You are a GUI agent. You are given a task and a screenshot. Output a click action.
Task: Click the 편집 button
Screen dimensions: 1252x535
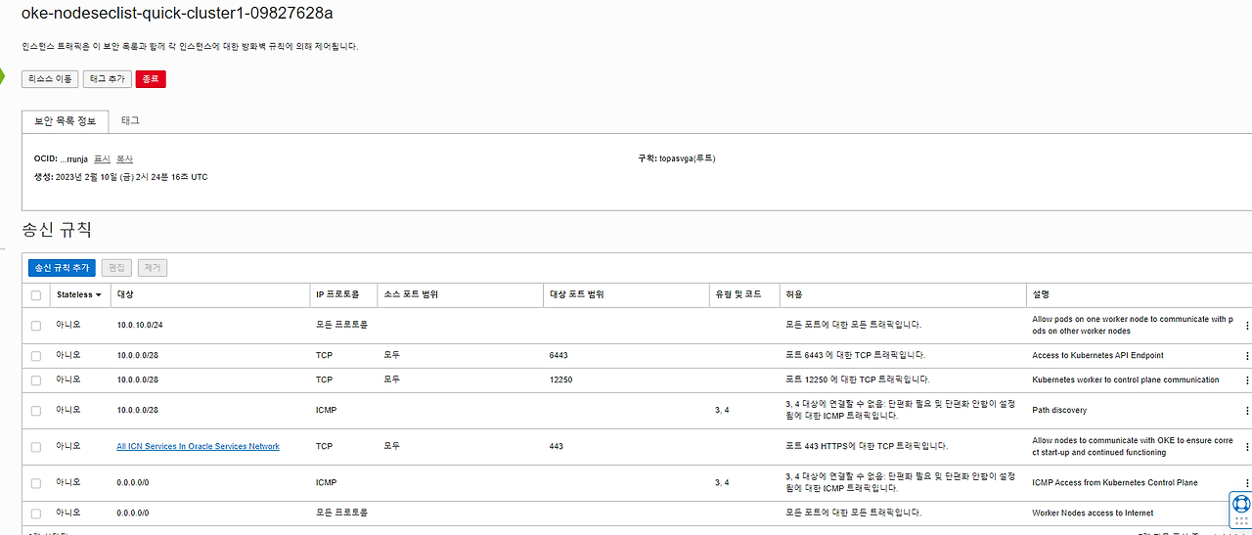[116, 267]
